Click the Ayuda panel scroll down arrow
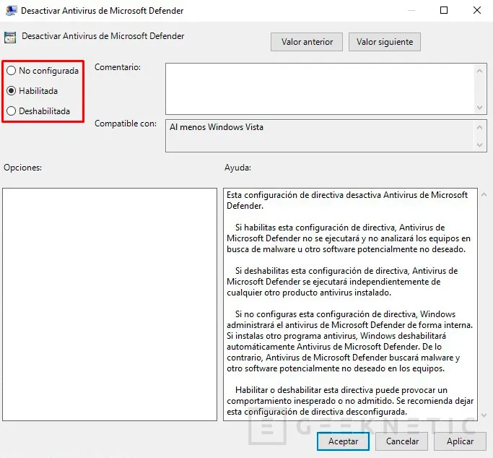 [x=484, y=415]
